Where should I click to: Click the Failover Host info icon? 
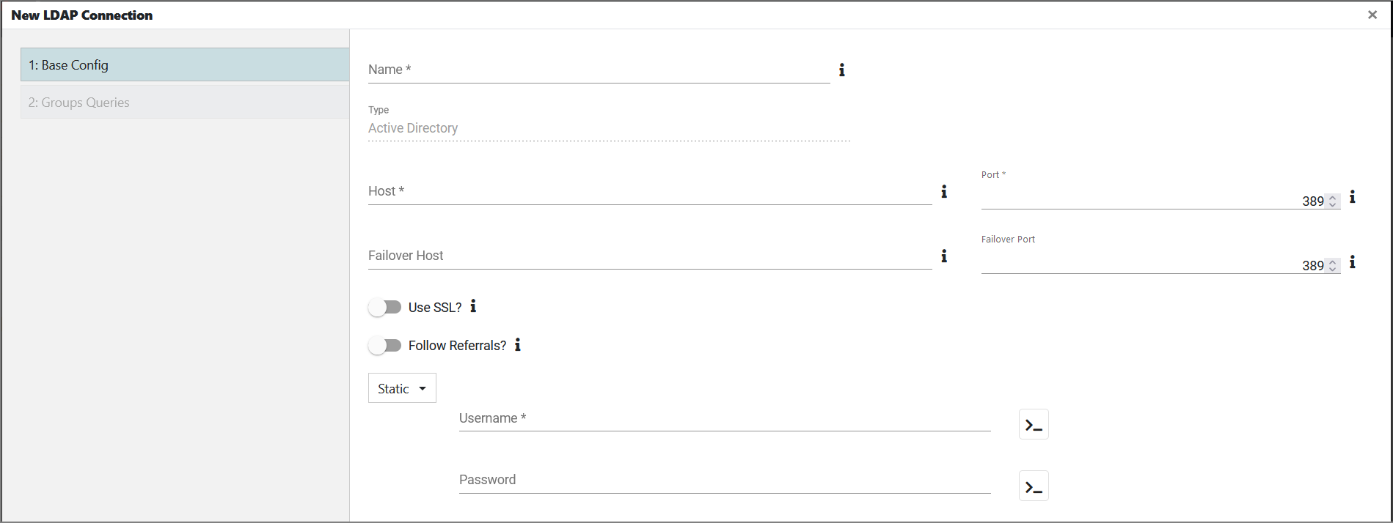tap(944, 256)
